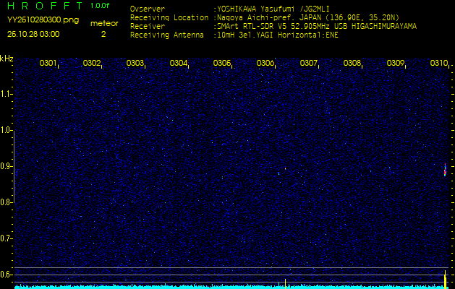The width and height of the screenshot is (455, 289).
Task: Select the 0306 time marker
Action: [x=265, y=64]
